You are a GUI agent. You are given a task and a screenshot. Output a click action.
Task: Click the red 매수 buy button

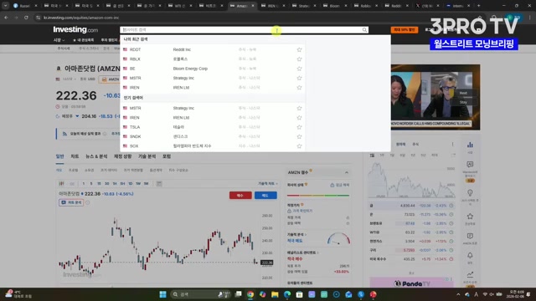click(240, 195)
